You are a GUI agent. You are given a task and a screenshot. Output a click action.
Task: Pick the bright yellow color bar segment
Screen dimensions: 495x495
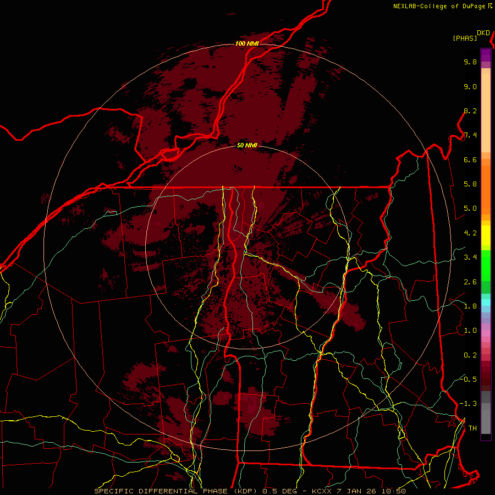[486, 235]
